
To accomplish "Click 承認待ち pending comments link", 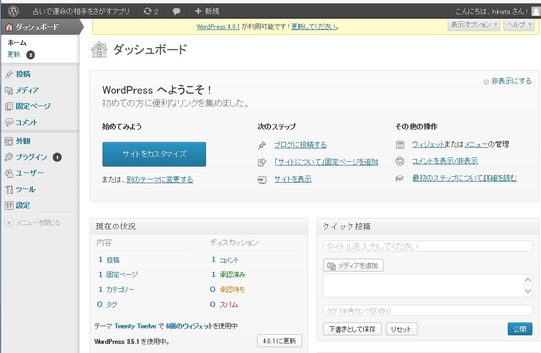I will (232, 290).
